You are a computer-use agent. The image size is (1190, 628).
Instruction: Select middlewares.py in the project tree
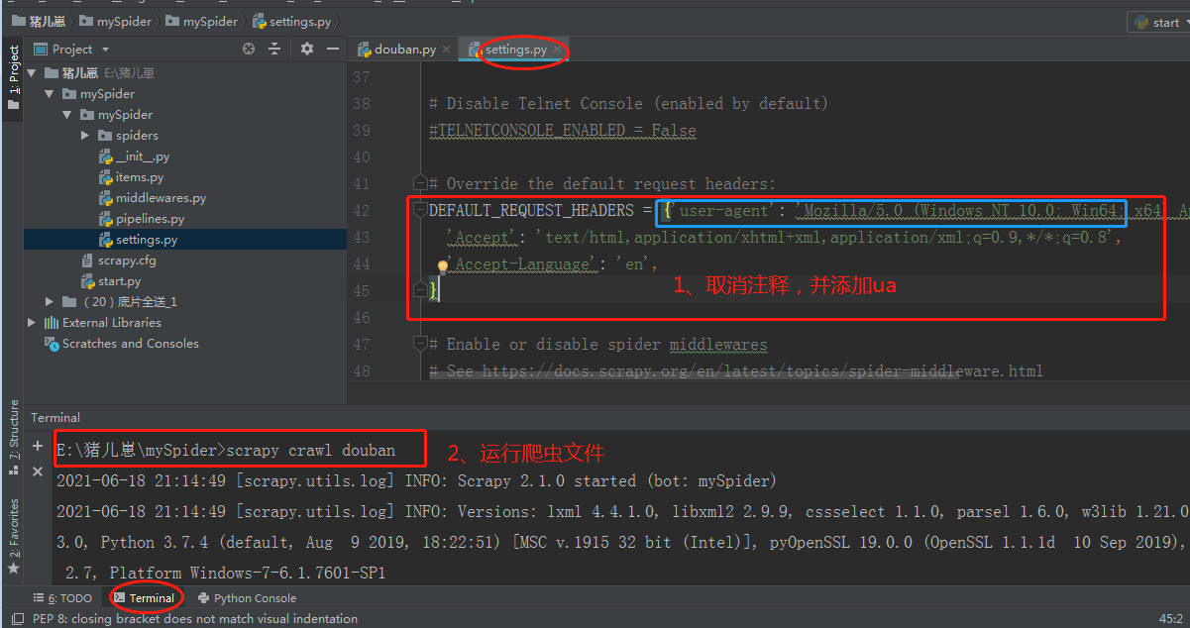(x=161, y=198)
